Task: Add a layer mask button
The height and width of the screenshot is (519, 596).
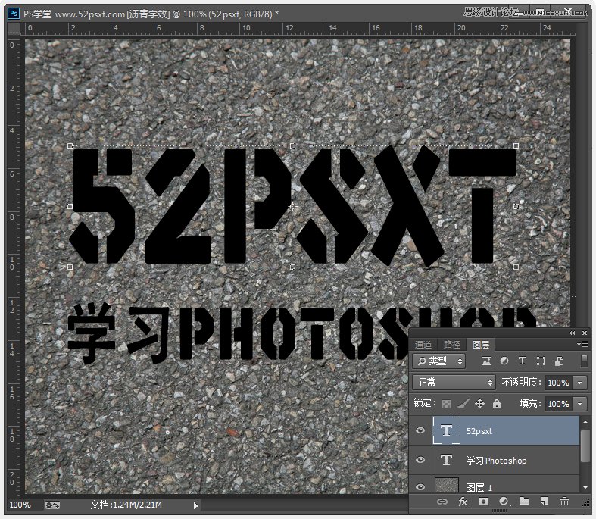Action: click(483, 502)
